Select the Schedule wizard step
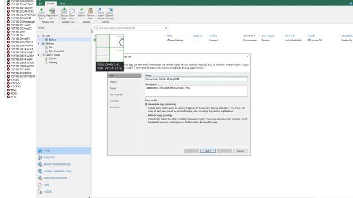The height and width of the screenshot is (198, 353). pos(114,101)
